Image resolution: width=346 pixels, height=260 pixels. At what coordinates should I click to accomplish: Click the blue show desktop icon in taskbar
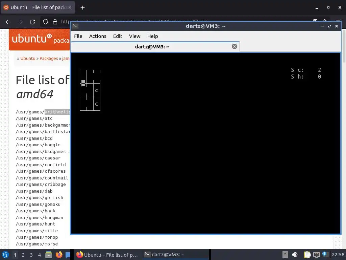coord(68,255)
